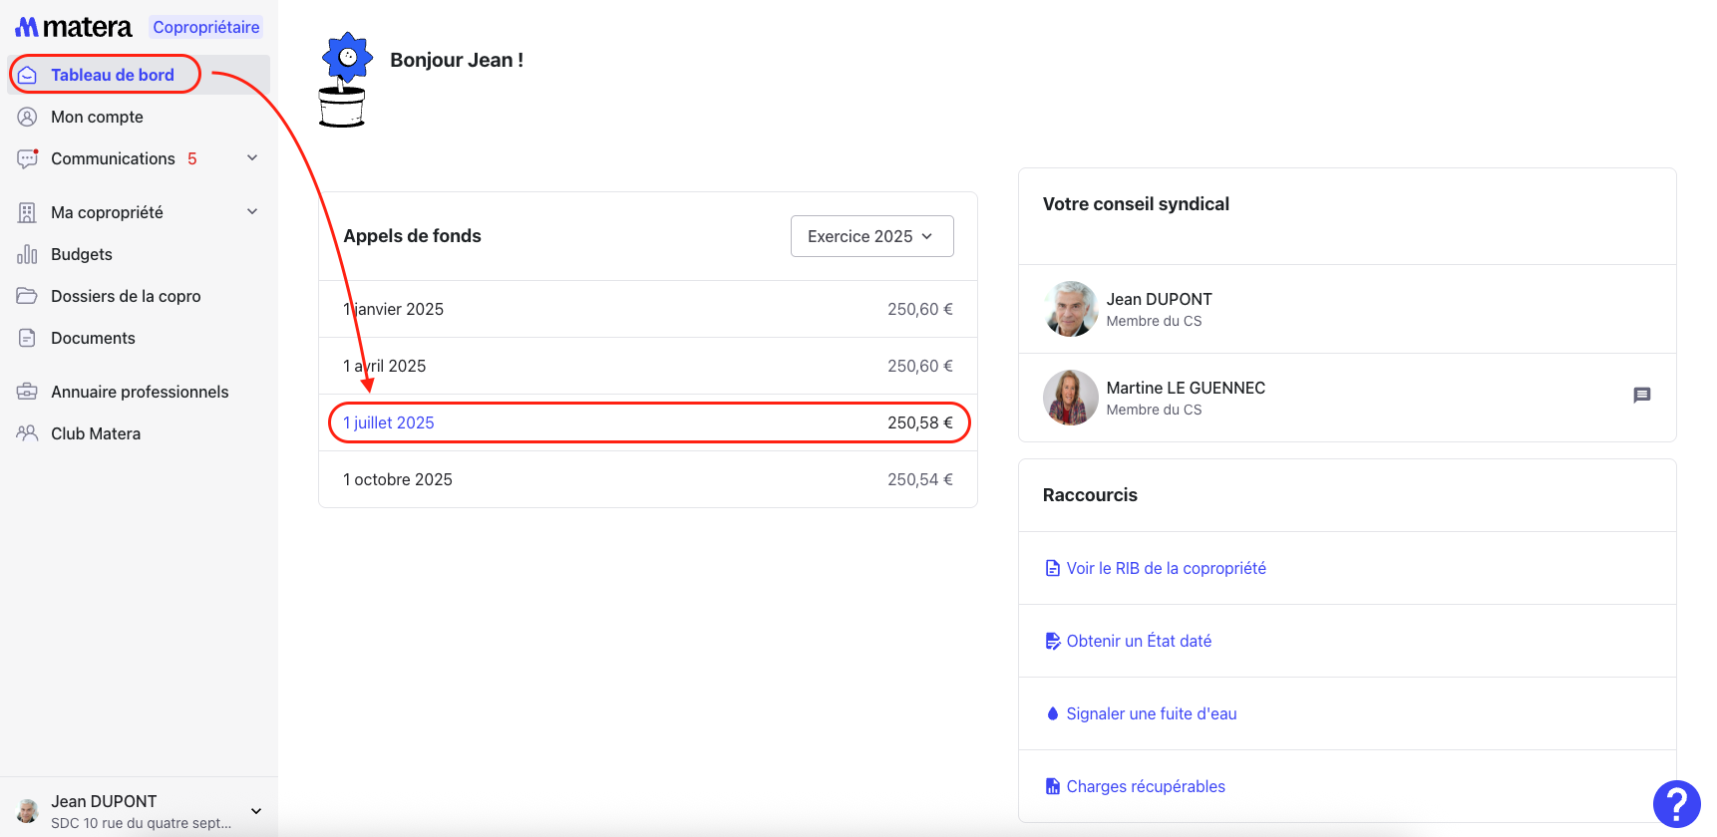This screenshot has width=1717, height=837.
Task: Click the message icon next to Martine LE GUENNEC
Action: [x=1641, y=396]
